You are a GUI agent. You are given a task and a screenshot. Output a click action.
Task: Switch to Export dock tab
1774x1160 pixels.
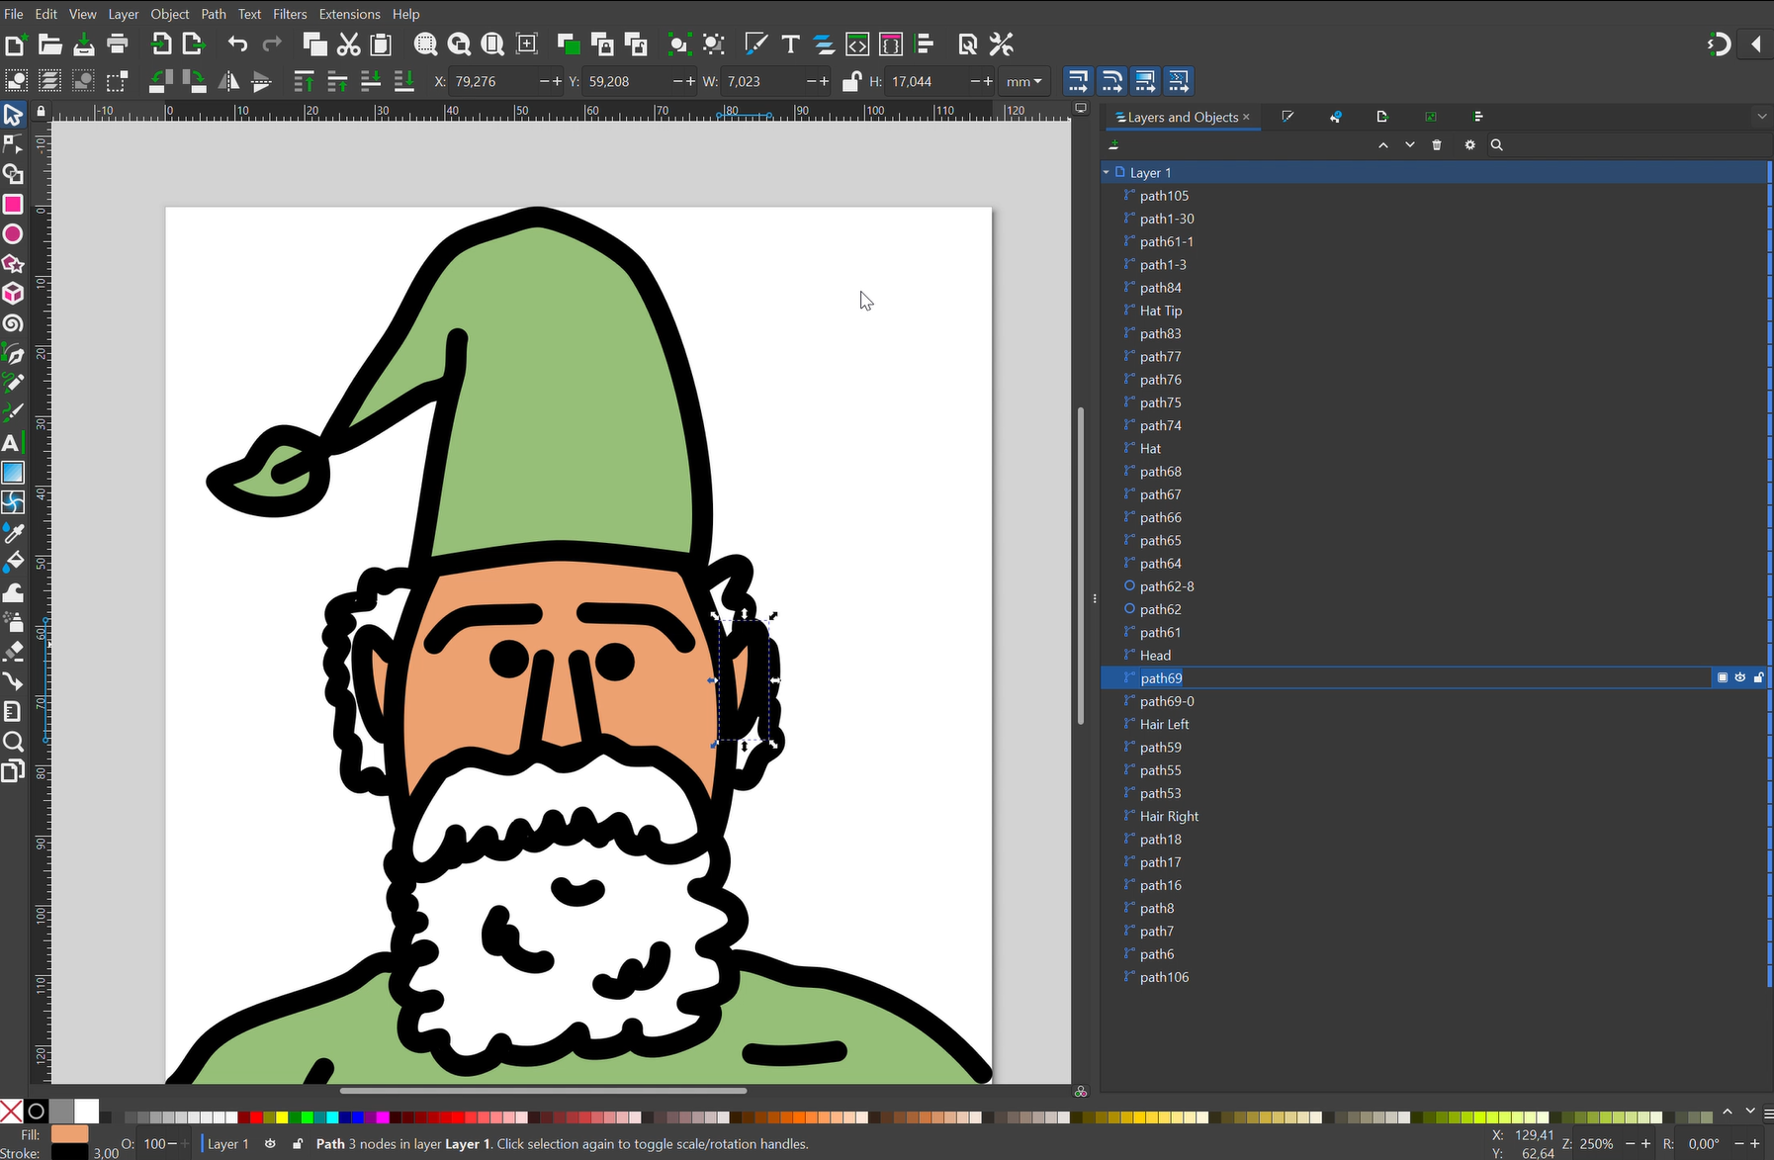(1382, 117)
